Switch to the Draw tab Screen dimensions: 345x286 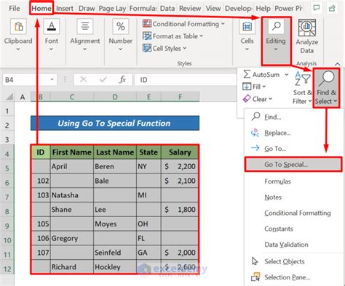pyautogui.click(x=87, y=8)
